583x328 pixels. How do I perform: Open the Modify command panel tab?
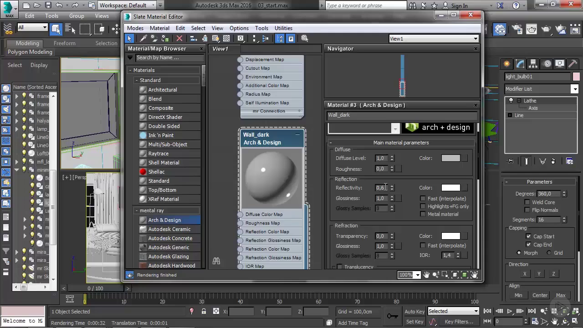pos(520,64)
